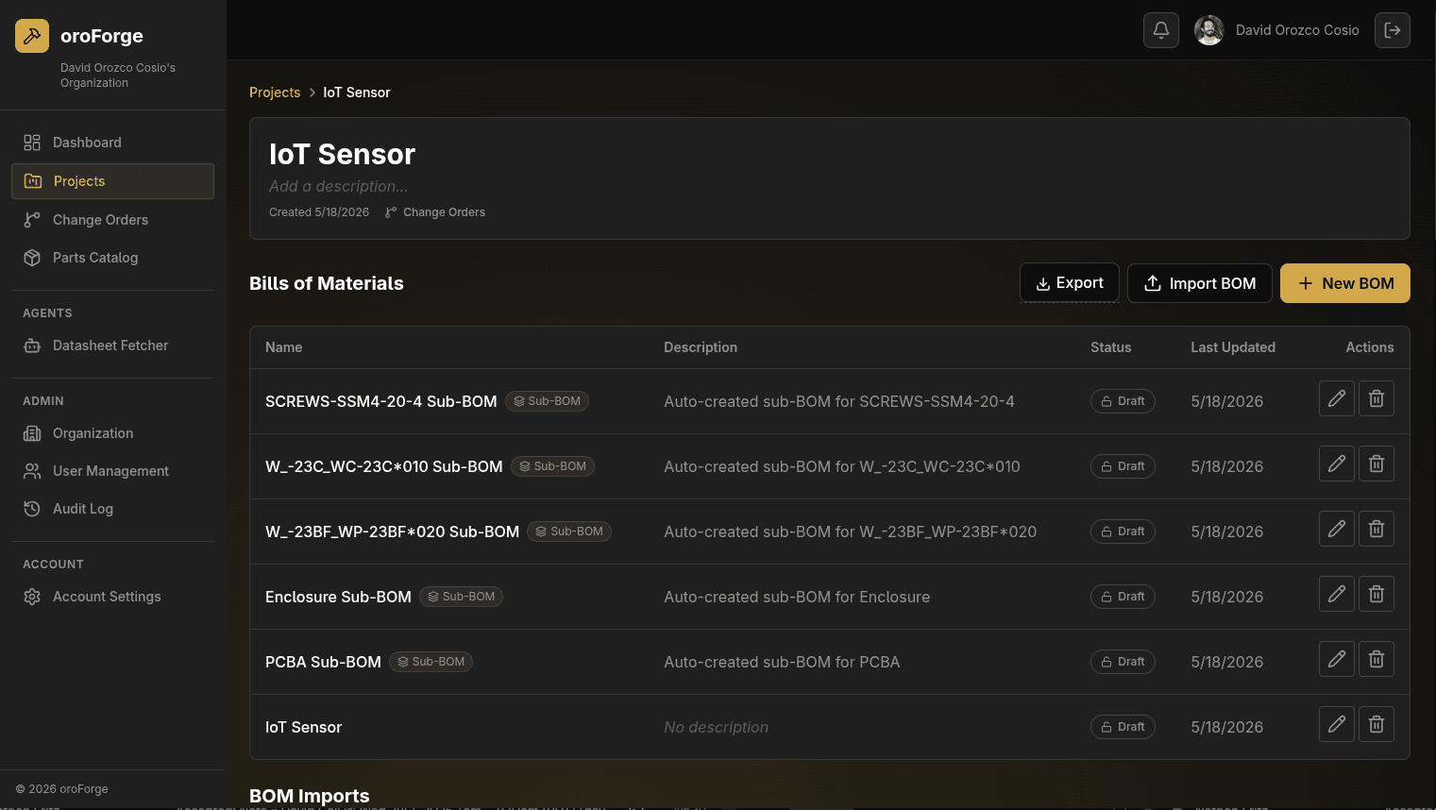Screen dimensions: 1436x810
Task: Delete the W_-23BF_WP-23BF*020 Sub-BOM row
Action: tap(1377, 529)
